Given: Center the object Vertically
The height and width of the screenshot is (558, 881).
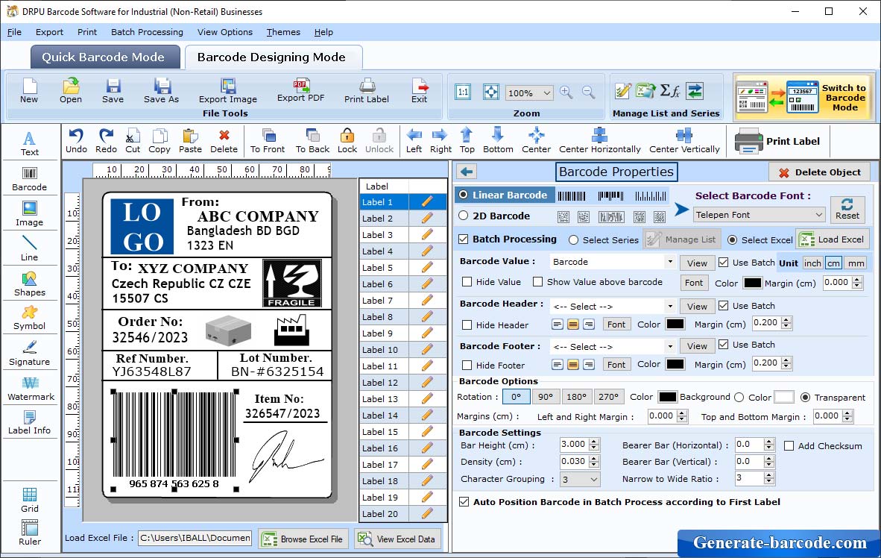Looking at the screenshot, I should click(684, 141).
